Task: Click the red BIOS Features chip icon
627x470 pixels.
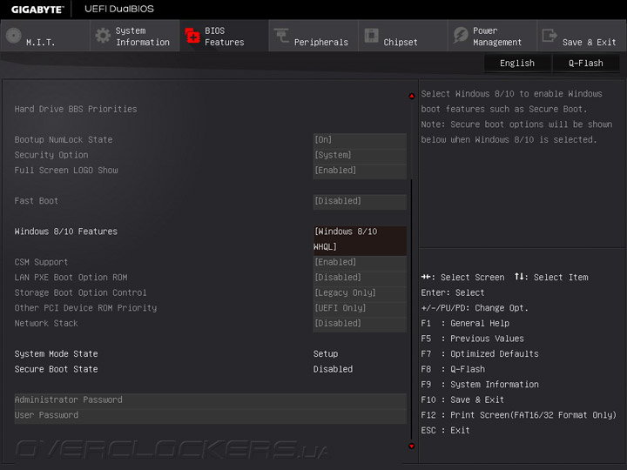Action: 192,36
